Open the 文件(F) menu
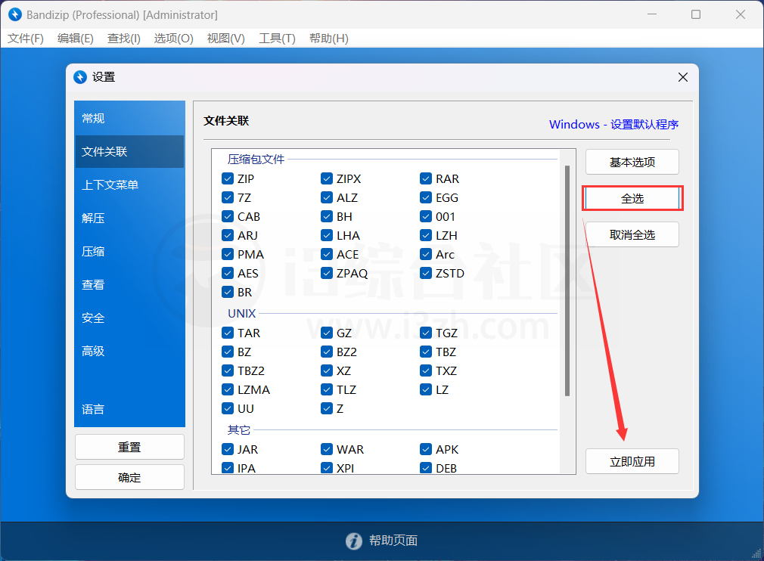The height and width of the screenshot is (561, 764). tap(26, 39)
